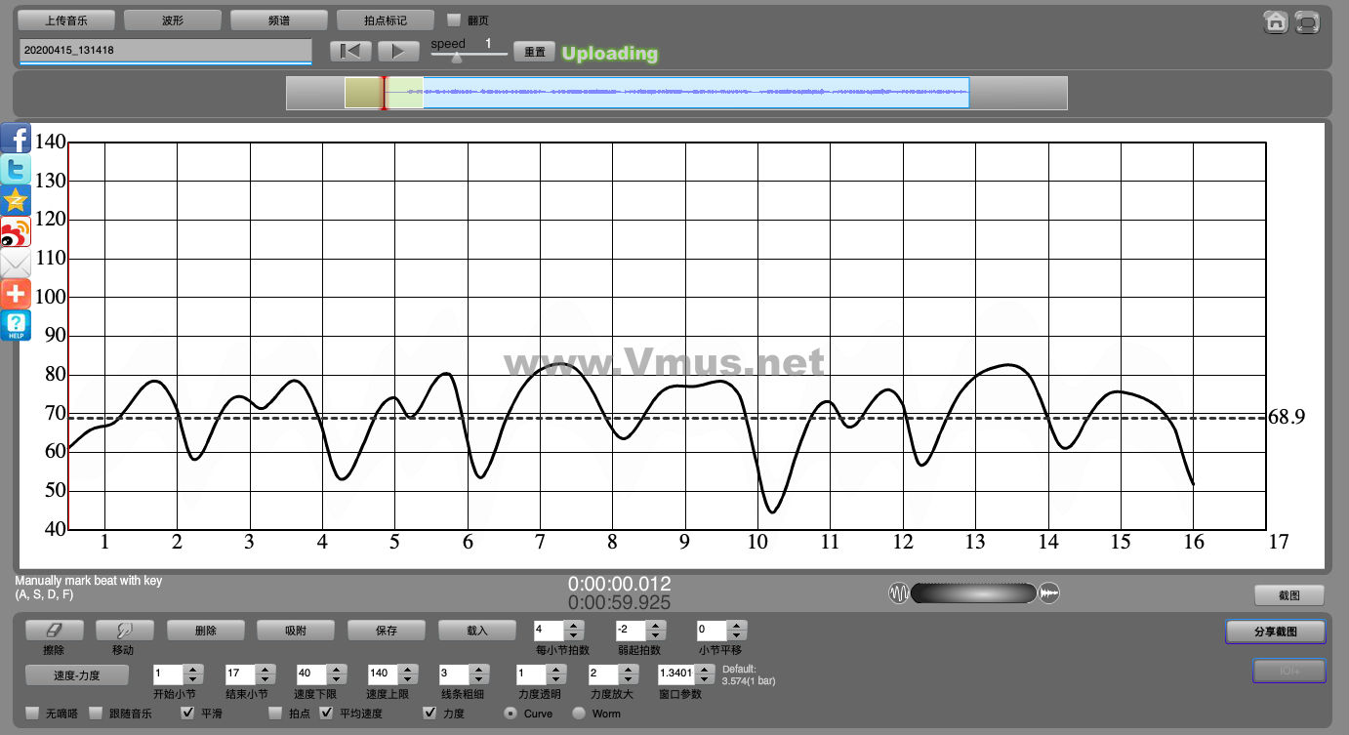Select the eraser (擦除) tool
The height and width of the screenshot is (735, 1349).
(x=54, y=631)
